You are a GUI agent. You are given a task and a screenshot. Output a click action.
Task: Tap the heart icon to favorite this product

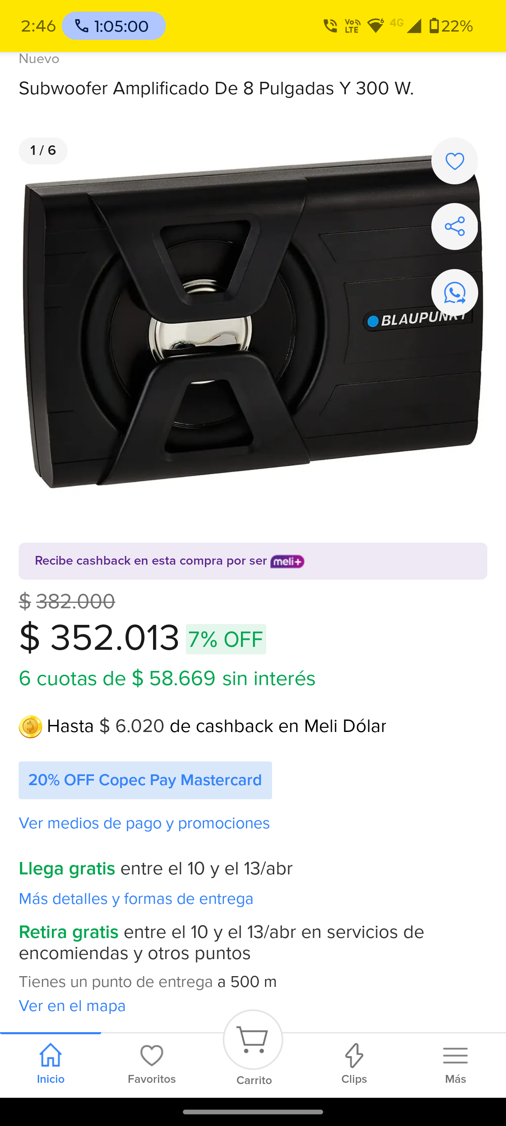coord(455,161)
